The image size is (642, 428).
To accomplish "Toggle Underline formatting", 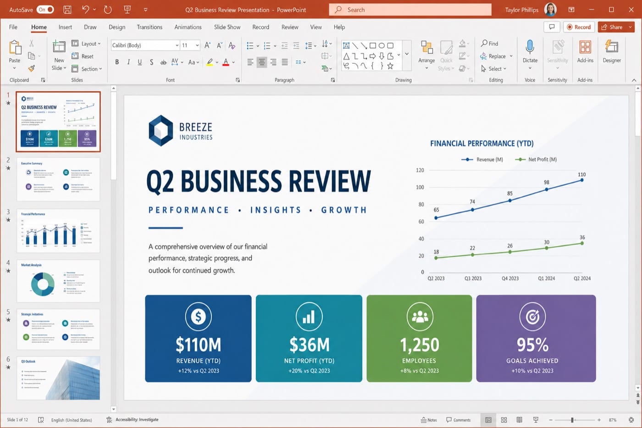I will pos(140,62).
